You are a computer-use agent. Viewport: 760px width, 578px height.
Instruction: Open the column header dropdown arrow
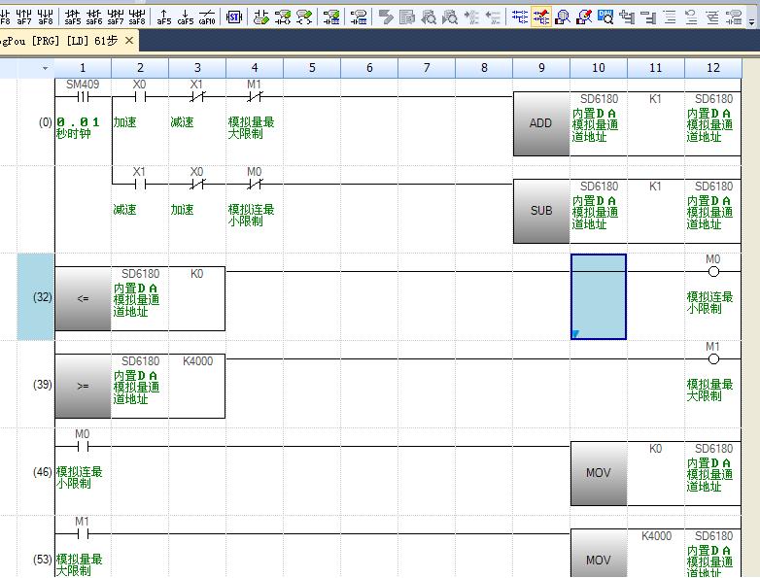click(45, 68)
